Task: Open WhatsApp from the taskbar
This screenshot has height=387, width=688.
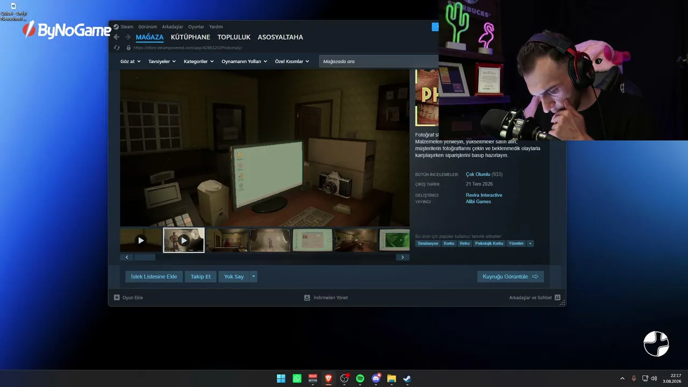Action: tap(297, 378)
